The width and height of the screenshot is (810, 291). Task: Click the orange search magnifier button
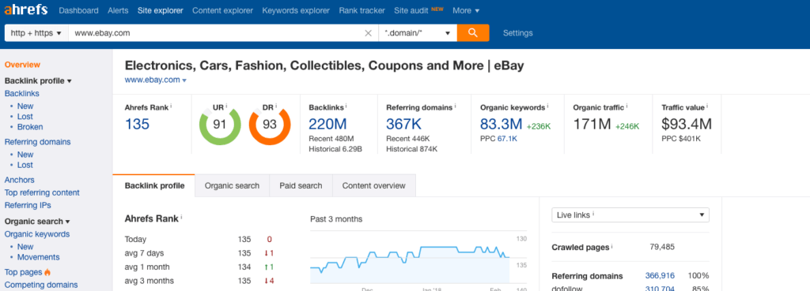click(473, 33)
